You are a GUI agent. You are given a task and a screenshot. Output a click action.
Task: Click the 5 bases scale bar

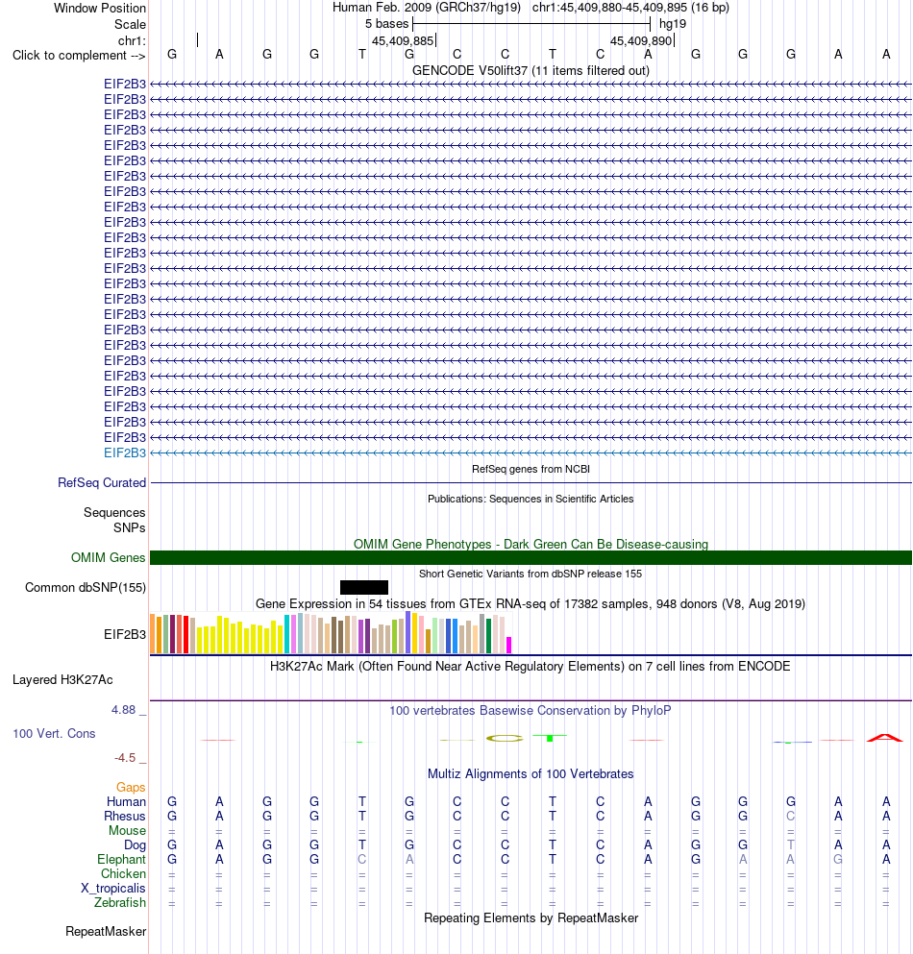(x=531, y=24)
